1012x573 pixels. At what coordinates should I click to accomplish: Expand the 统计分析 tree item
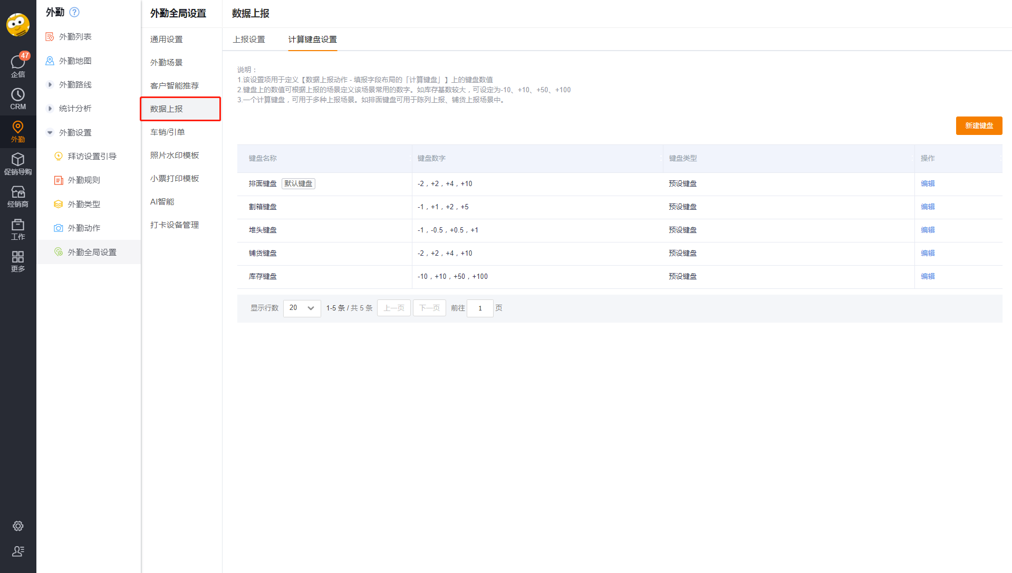pos(50,109)
